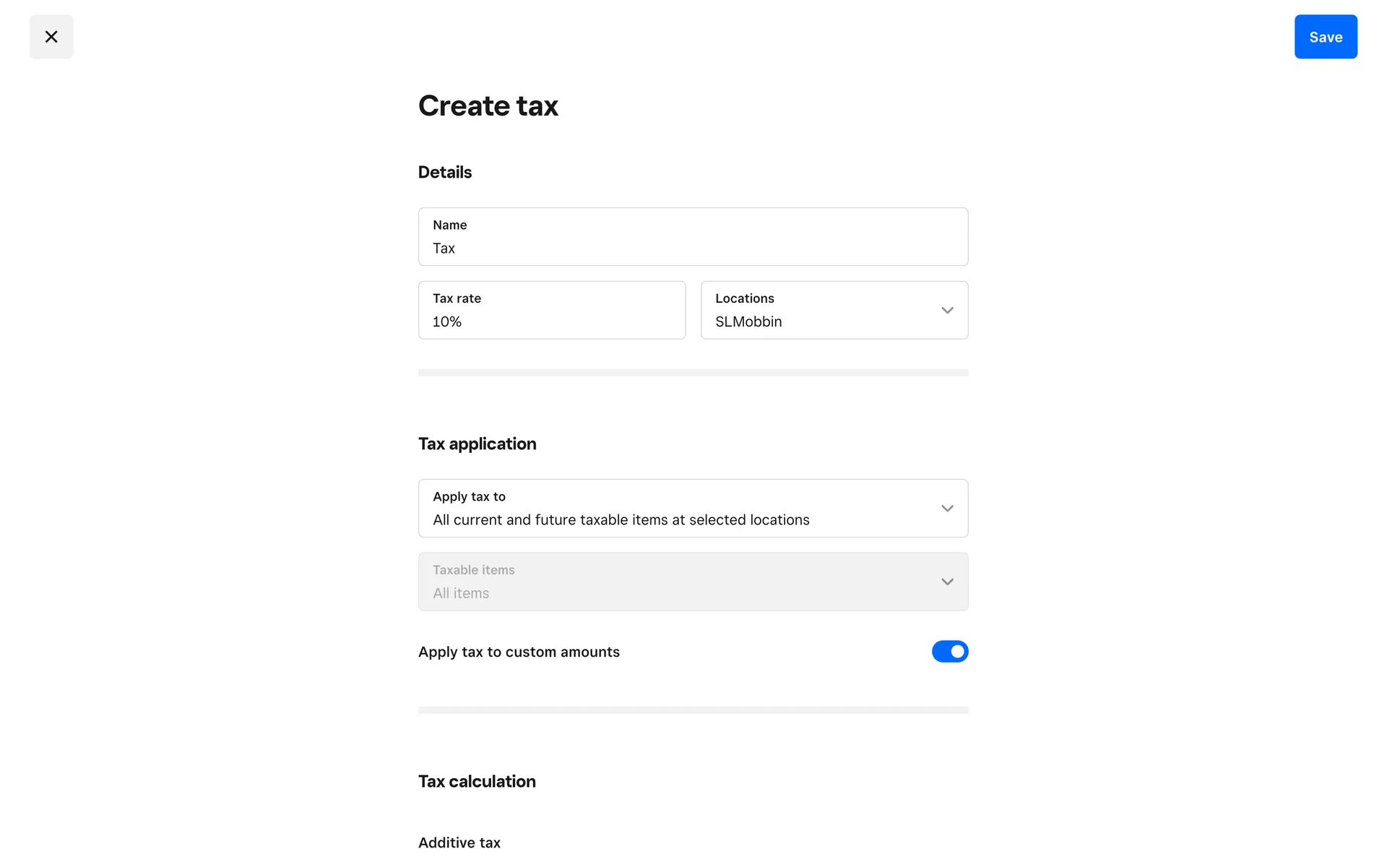Click the Tax application section heading
Image resolution: width=1387 pixels, height=867 pixels.
pyautogui.click(x=477, y=444)
